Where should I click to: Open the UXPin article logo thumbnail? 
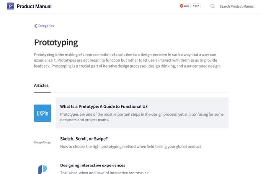click(x=42, y=113)
